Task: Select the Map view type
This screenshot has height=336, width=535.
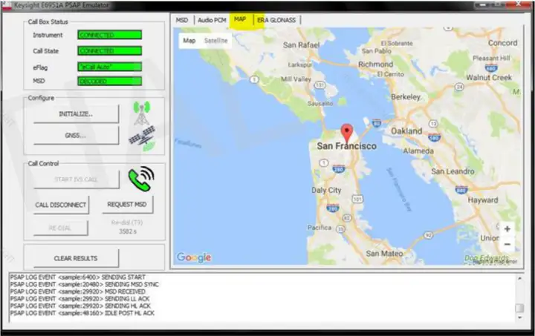Action: (189, 41)
